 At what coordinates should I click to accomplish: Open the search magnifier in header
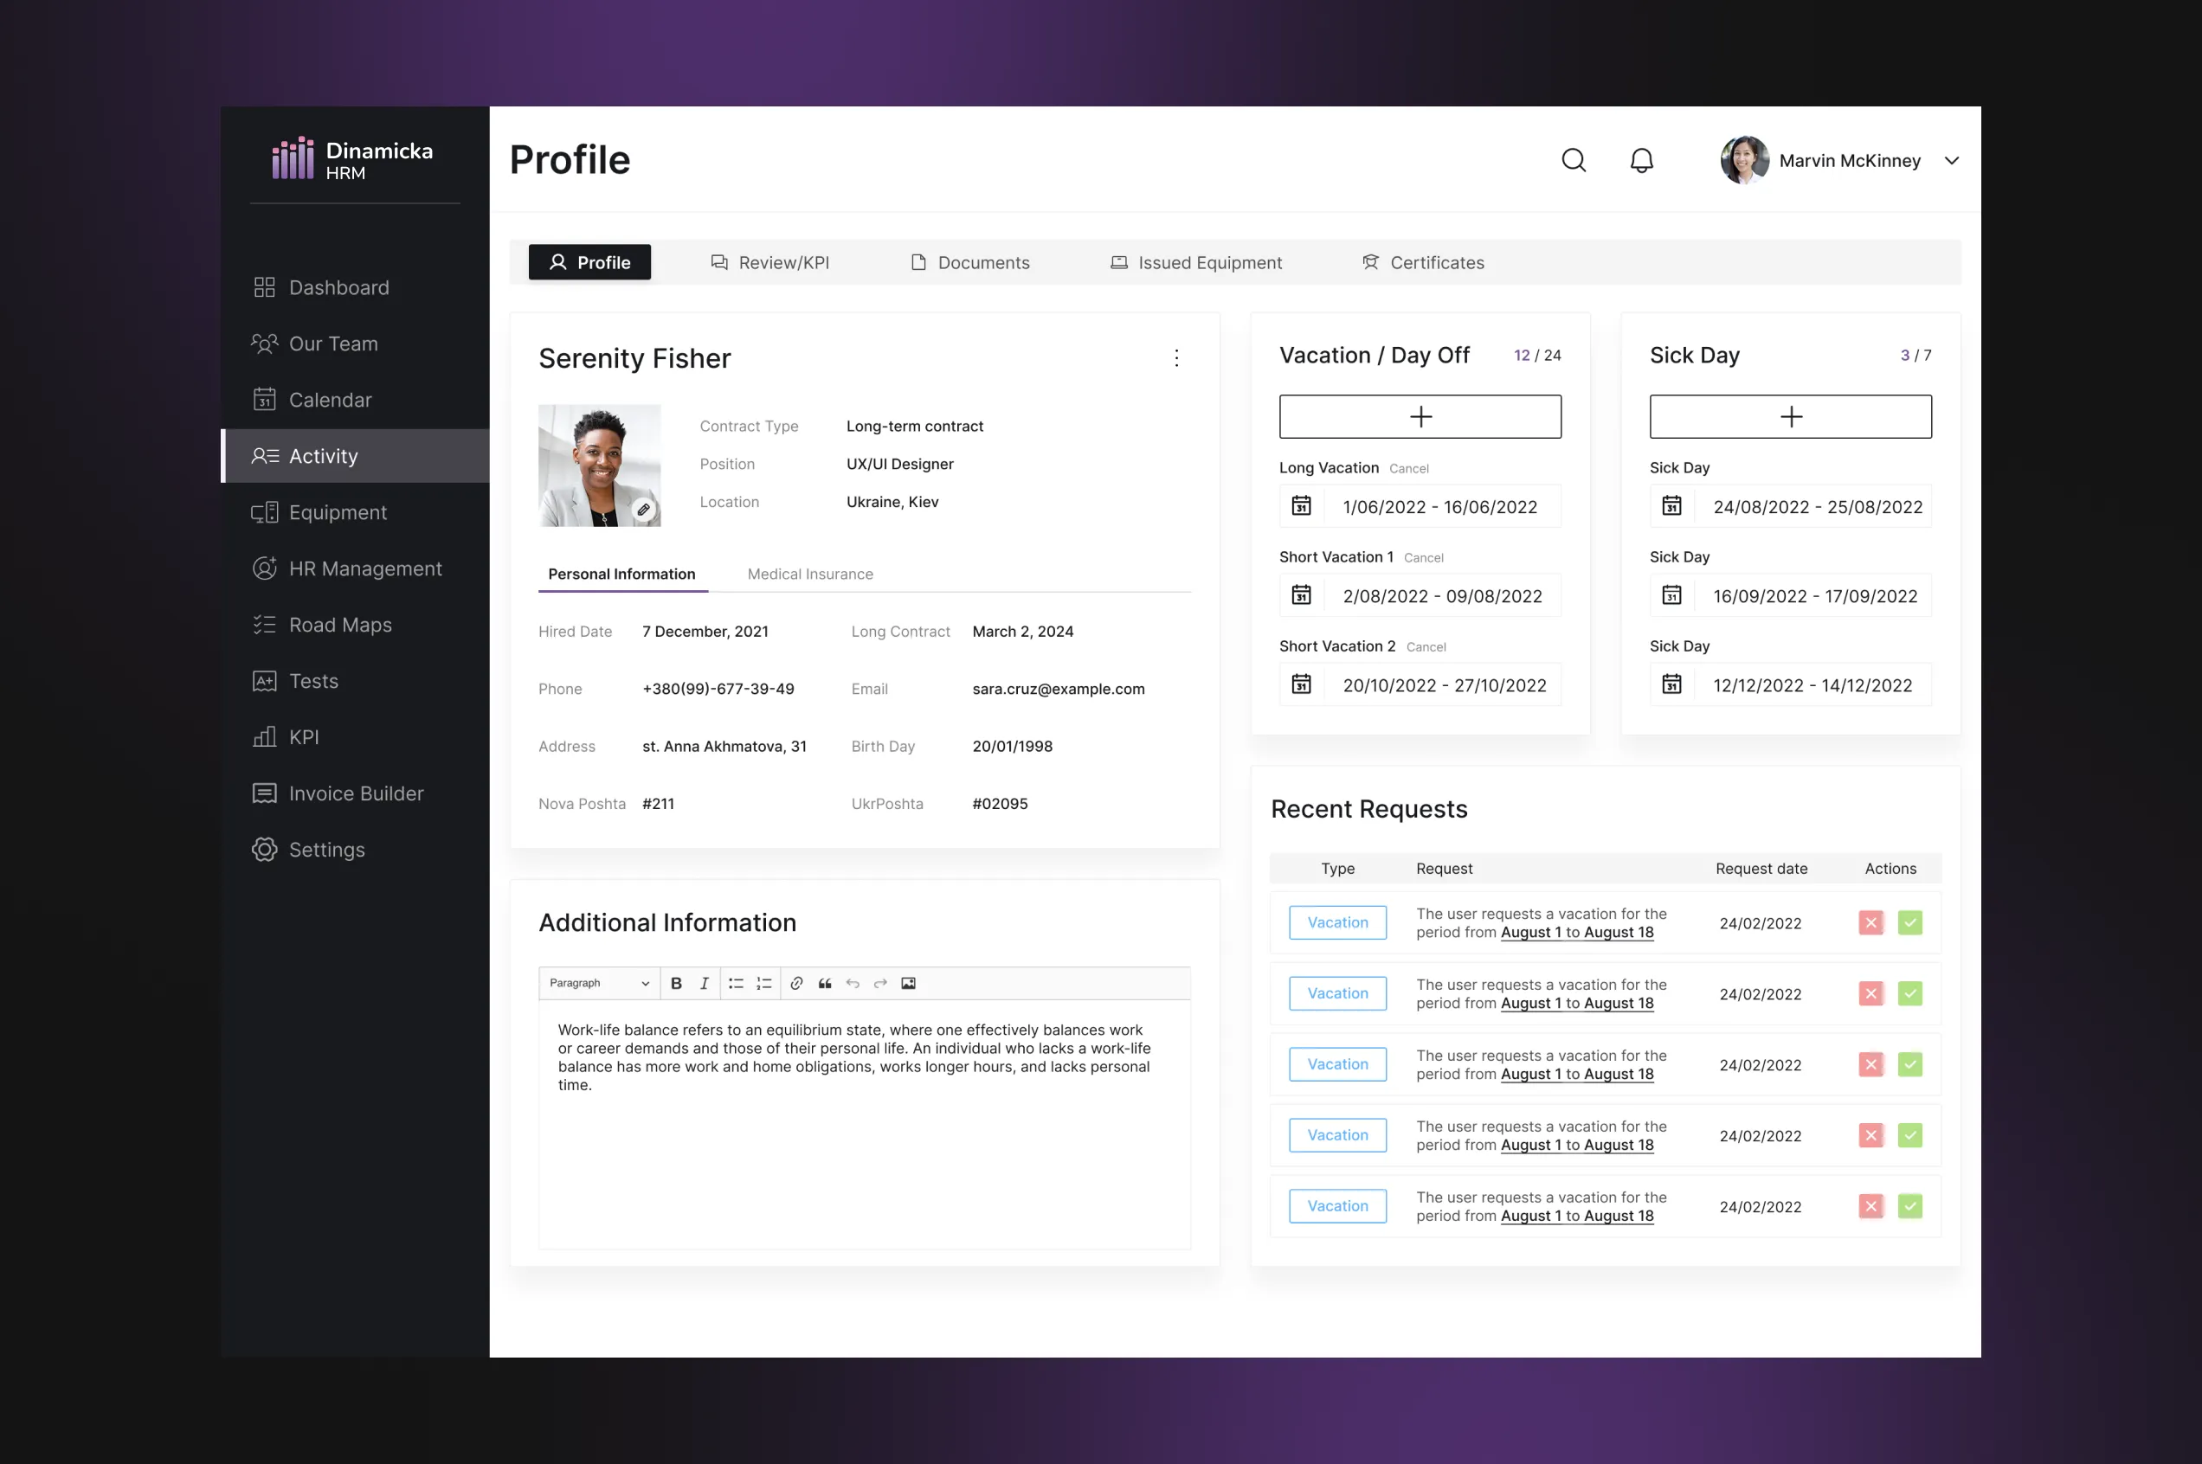[1574, 161]
